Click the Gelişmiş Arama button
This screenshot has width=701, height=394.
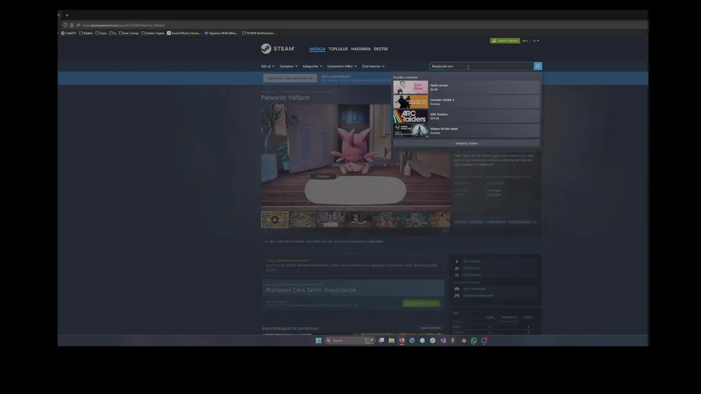coord(466,143)
